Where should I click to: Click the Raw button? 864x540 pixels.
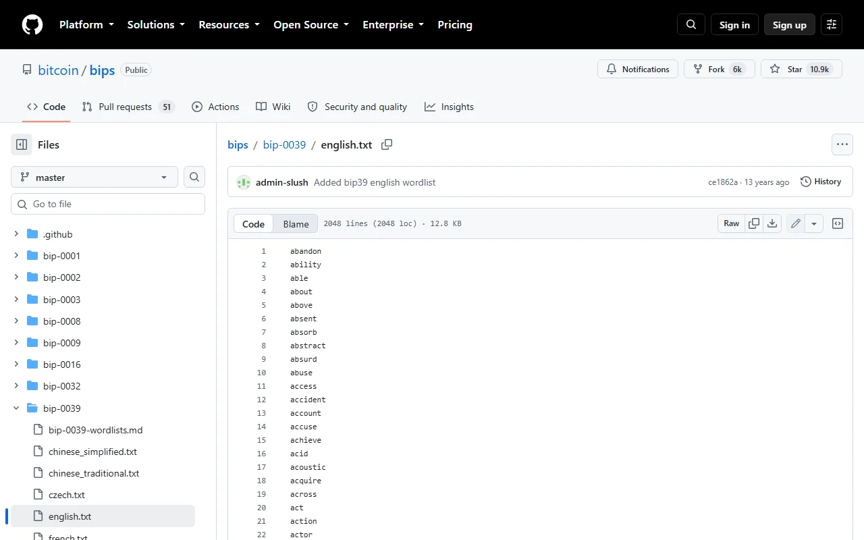tap(732, 223)
